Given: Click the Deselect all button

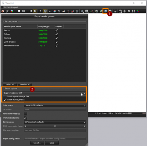Looking at the screenshot, I should (25, 85).
